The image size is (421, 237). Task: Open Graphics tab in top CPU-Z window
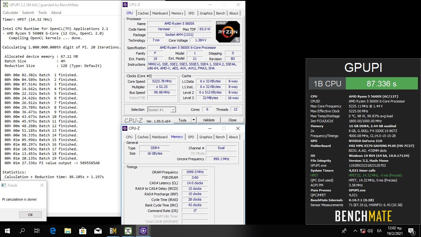point(206,13)
